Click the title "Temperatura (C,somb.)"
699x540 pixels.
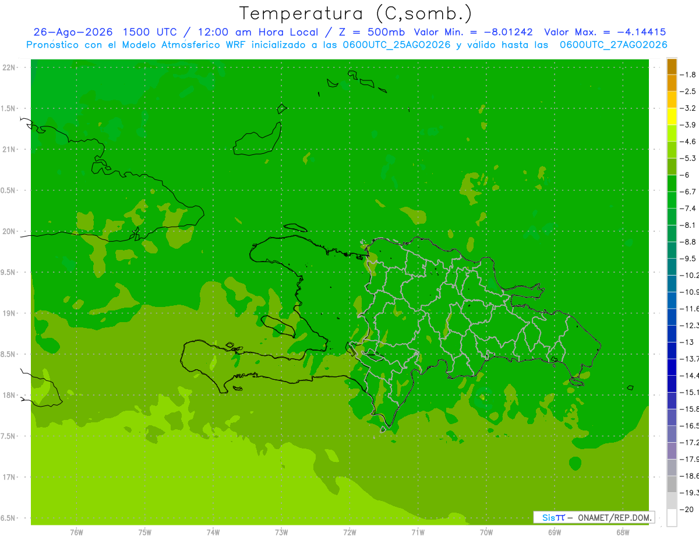356,14
